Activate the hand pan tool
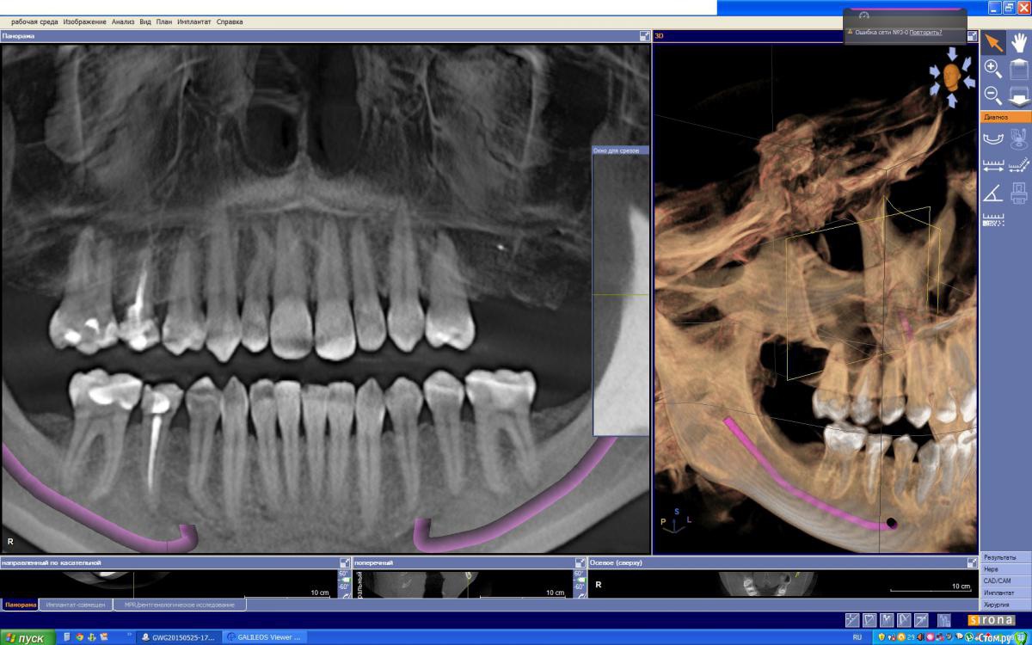The image size is (1032, 645). point(1019,42)
